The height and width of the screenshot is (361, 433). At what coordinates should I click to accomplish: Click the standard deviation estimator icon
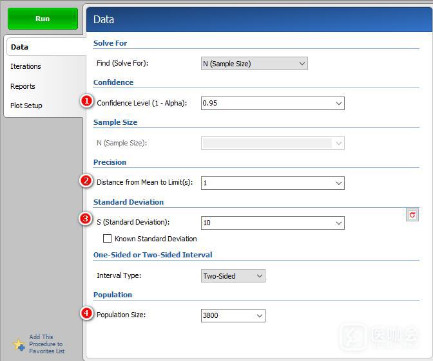point(412,215)
